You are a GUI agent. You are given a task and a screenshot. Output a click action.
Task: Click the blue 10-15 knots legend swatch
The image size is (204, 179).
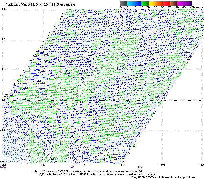click(x=138, y=3)
